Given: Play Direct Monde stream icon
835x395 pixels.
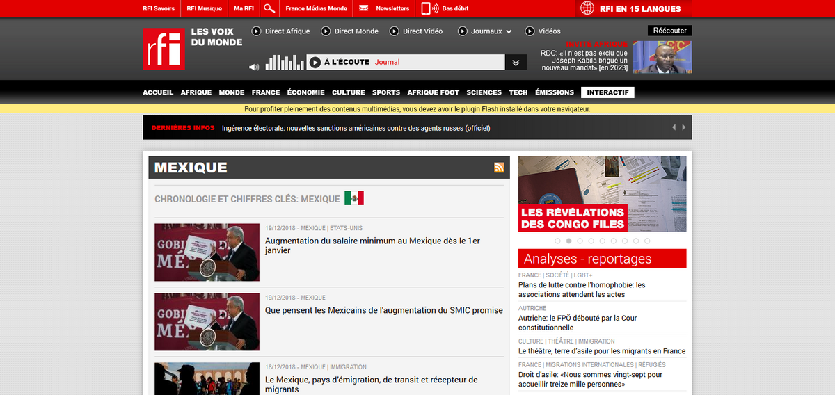Looking at the screenshot, I should tap(325, 31).
